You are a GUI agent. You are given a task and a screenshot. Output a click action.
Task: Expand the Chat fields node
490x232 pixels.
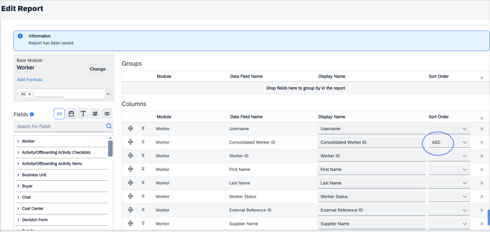pos(18,197)
